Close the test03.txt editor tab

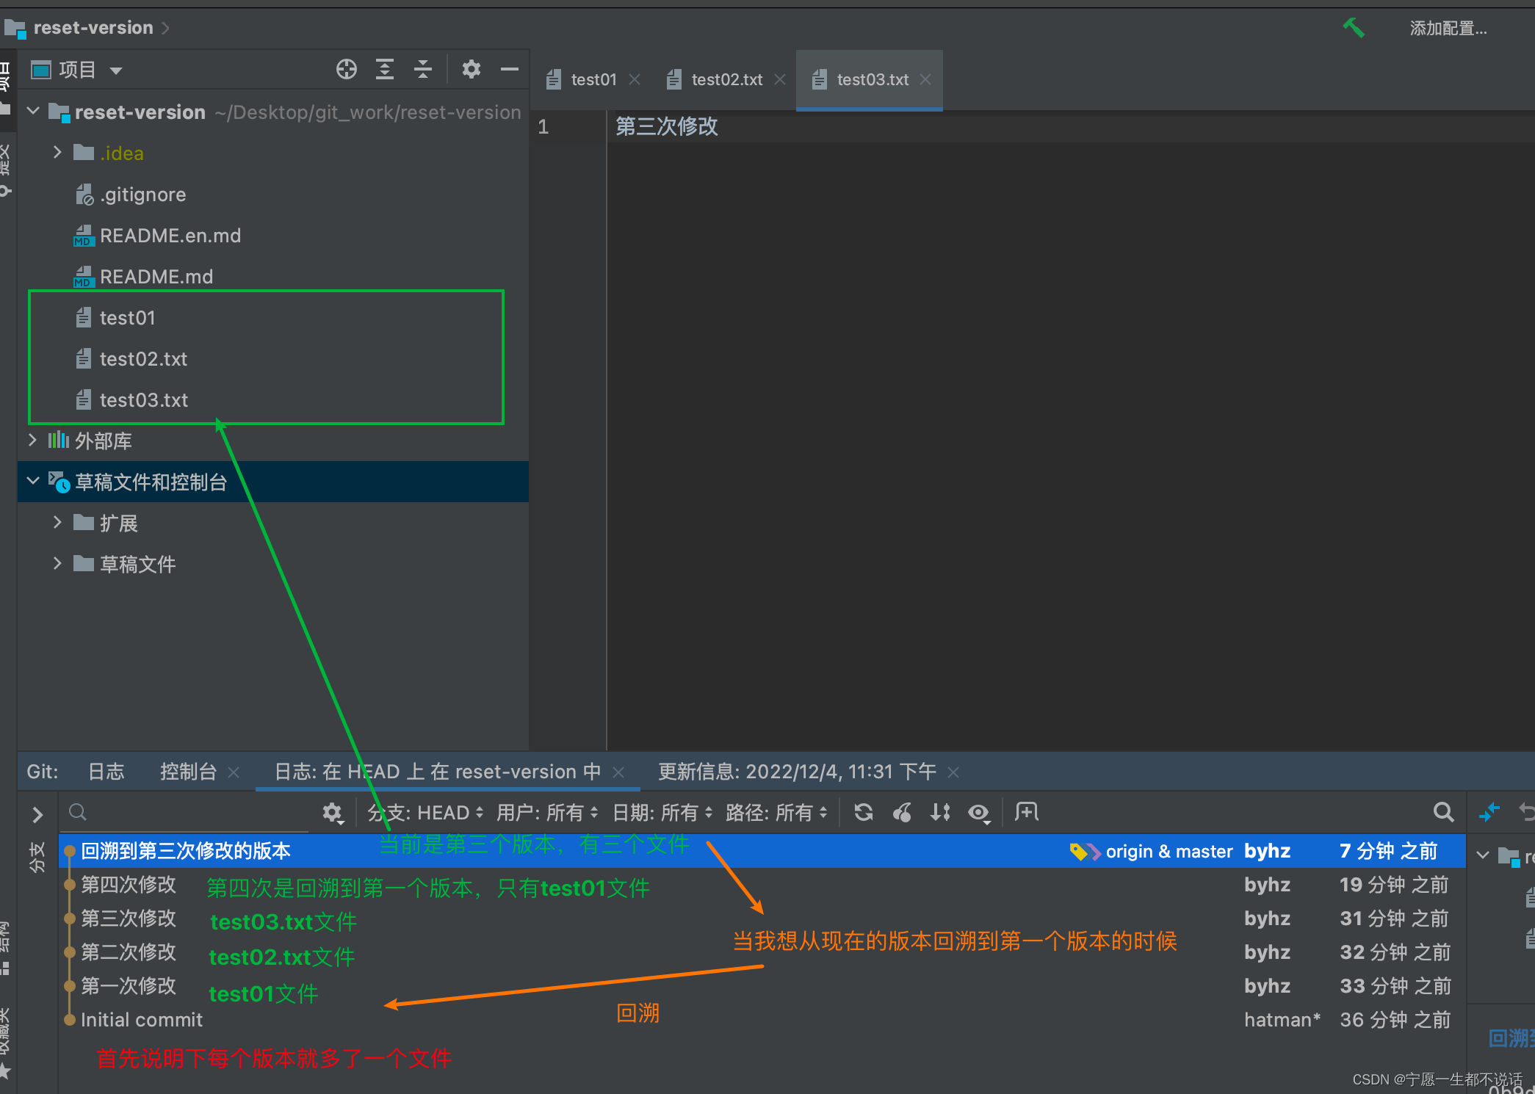(x=926, y=79)
